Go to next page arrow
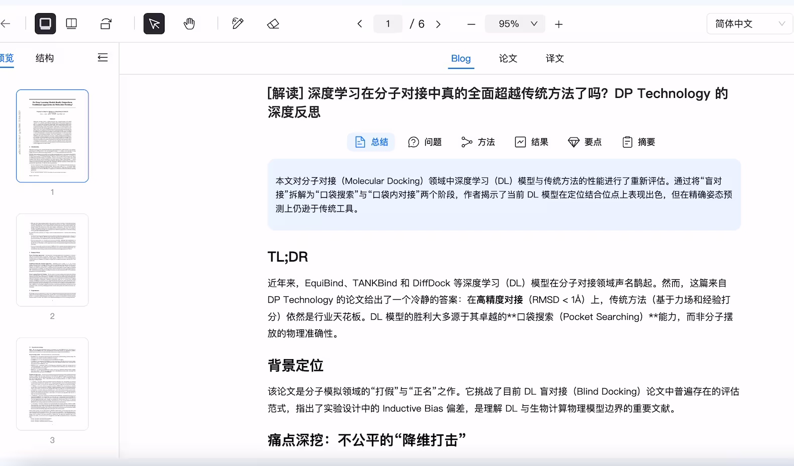Image resolution: width=794 pixels, height=466 pixels. [x=438, y=24]
